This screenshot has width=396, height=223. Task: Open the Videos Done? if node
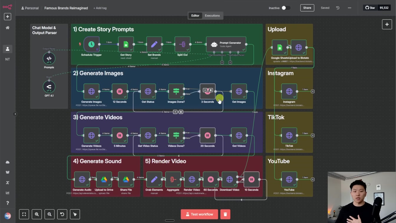tap(176, 135)
